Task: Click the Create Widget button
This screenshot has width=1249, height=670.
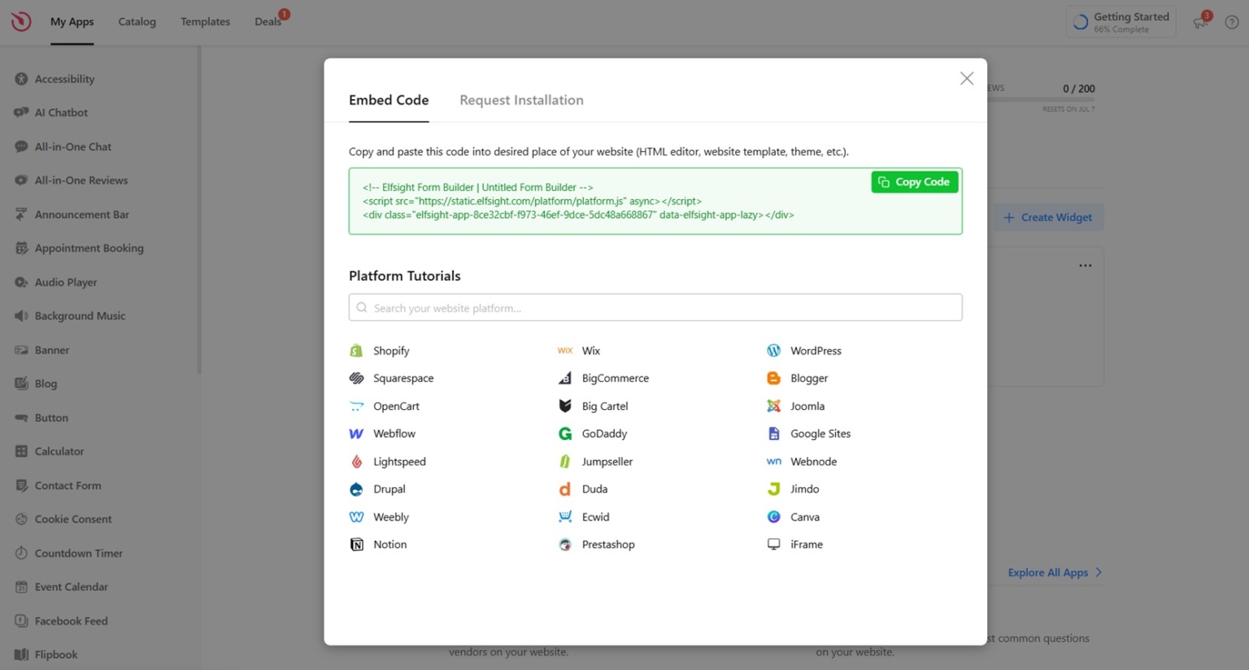Action: (x=1049, y=217)
